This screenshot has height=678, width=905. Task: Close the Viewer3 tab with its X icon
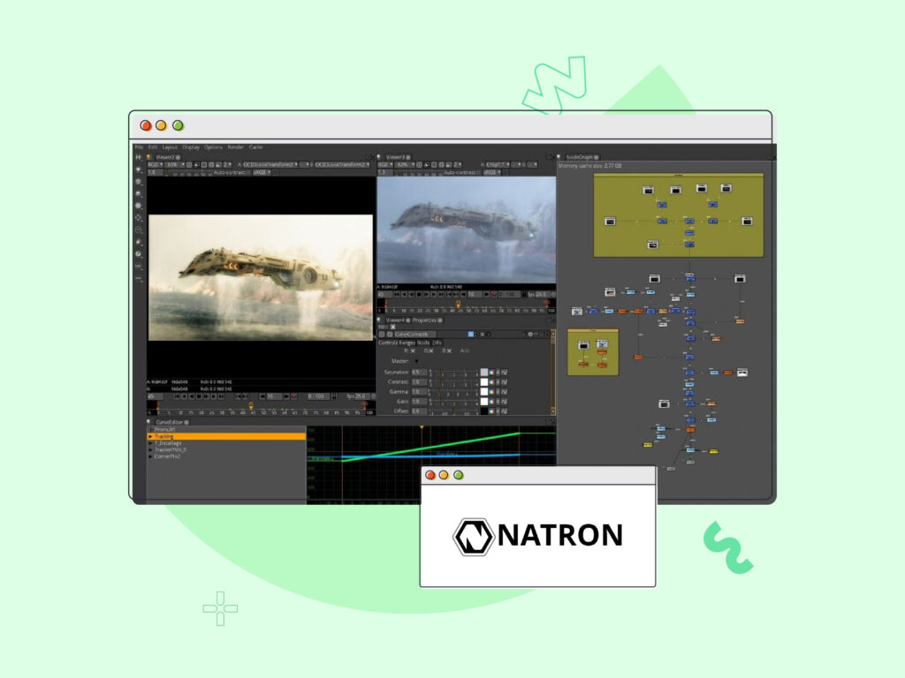[408, 157]
